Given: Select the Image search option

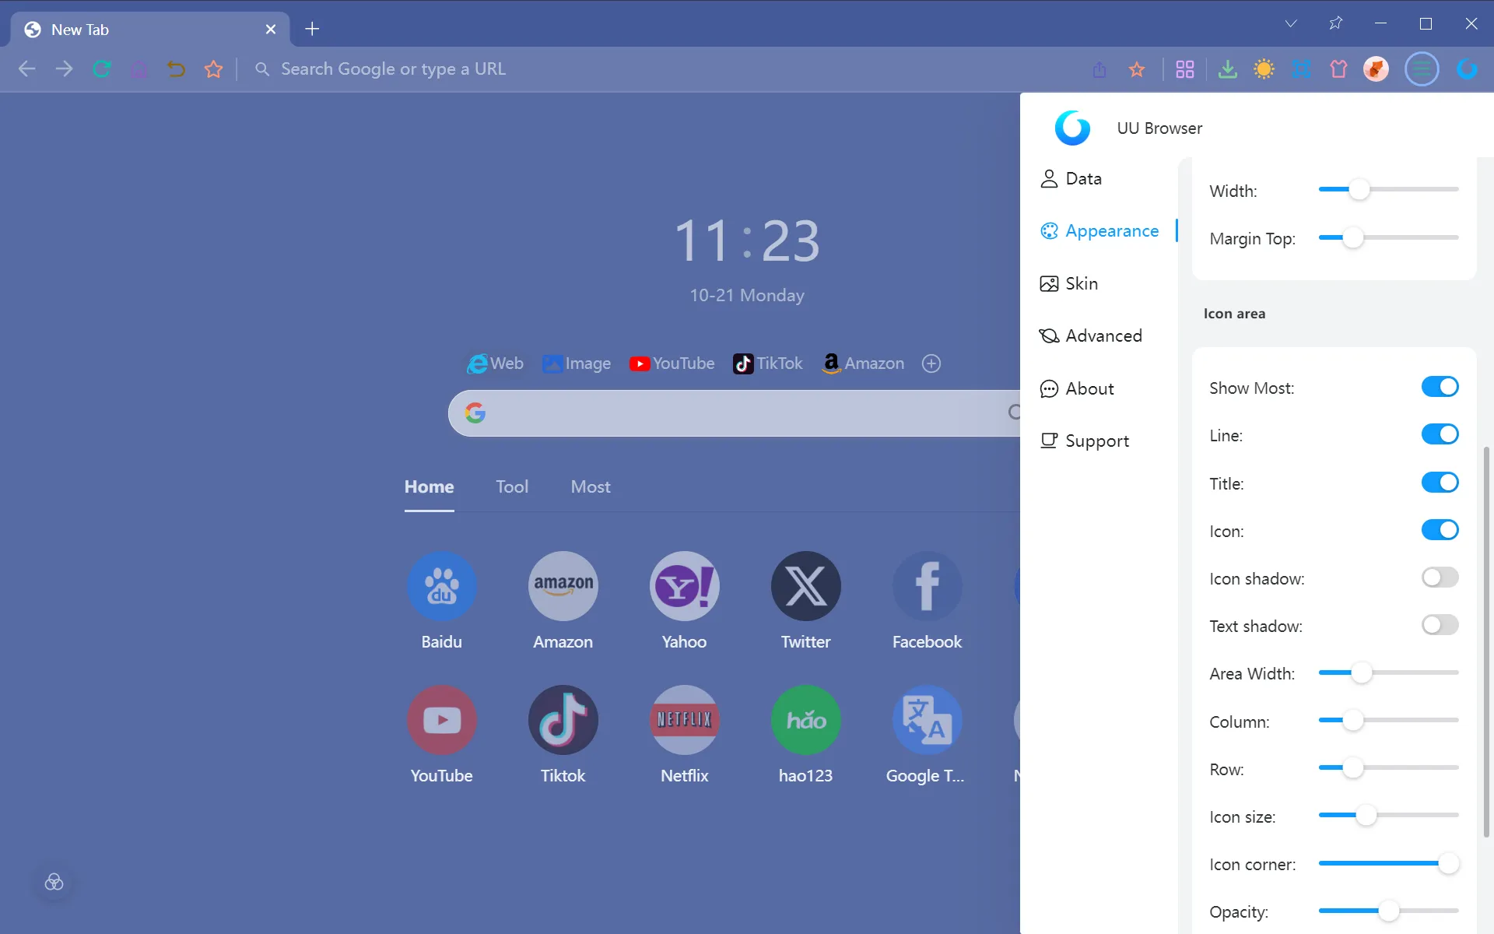Looking at the screenshot, I should pos(577,363).
